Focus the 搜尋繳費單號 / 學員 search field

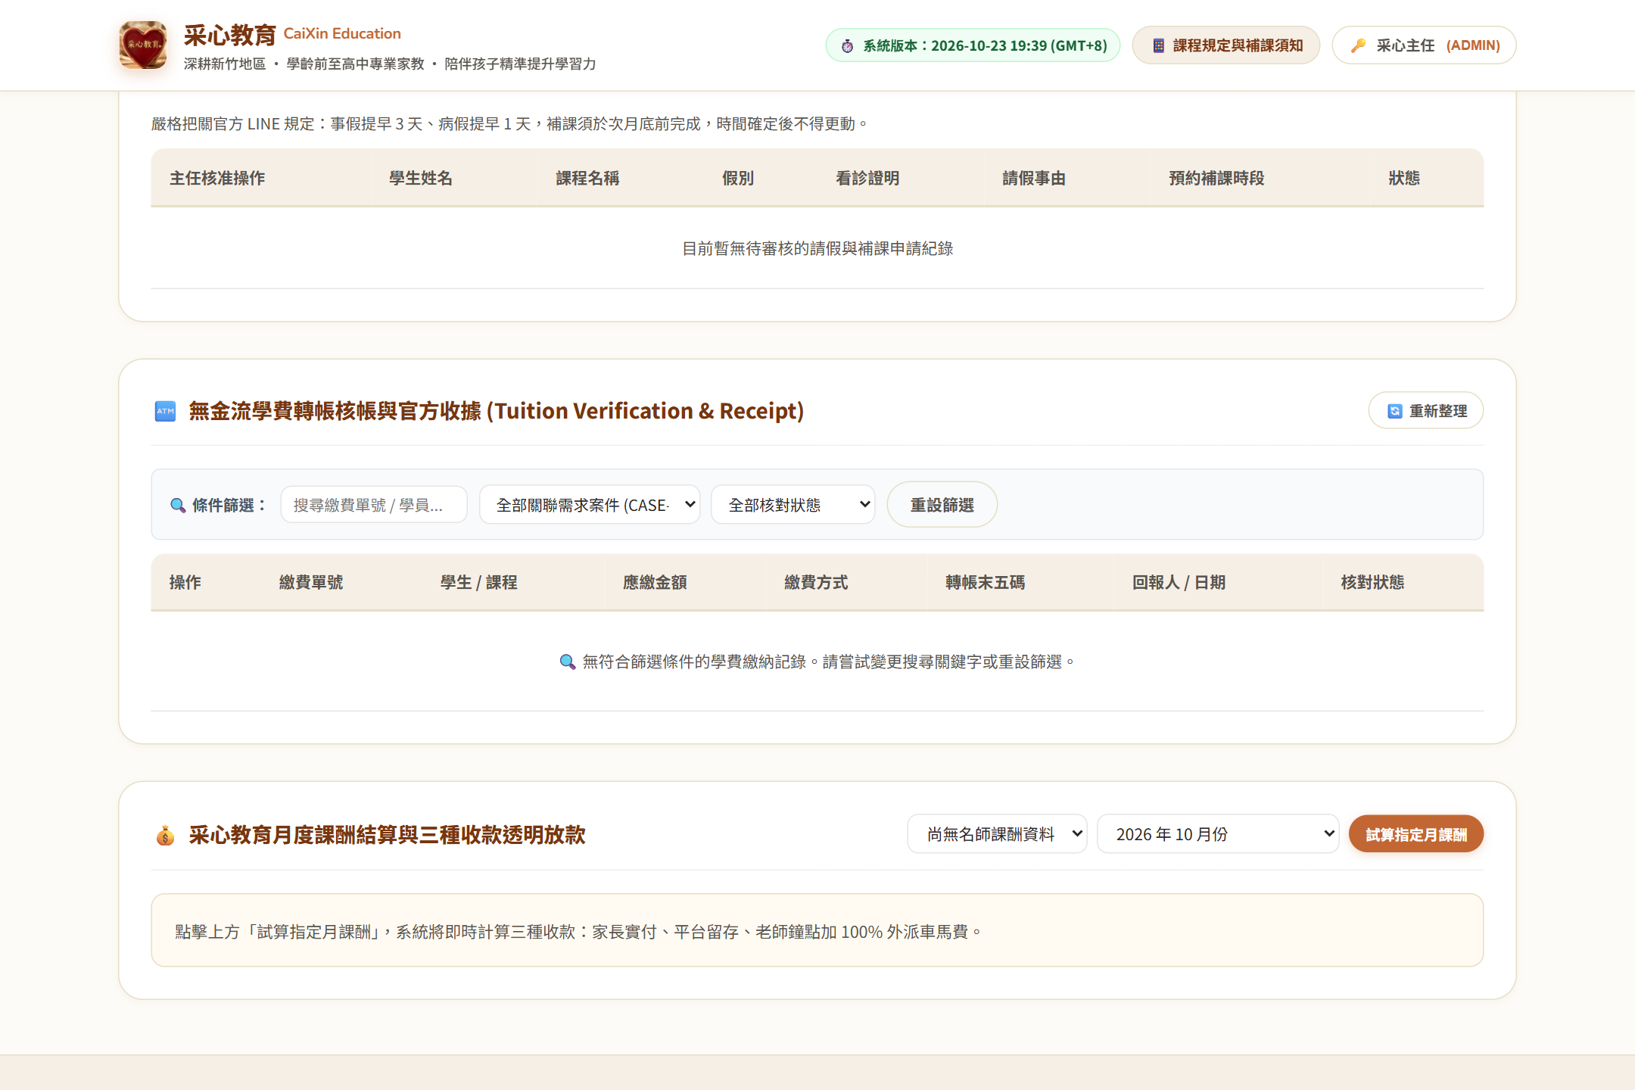point(374,505)
